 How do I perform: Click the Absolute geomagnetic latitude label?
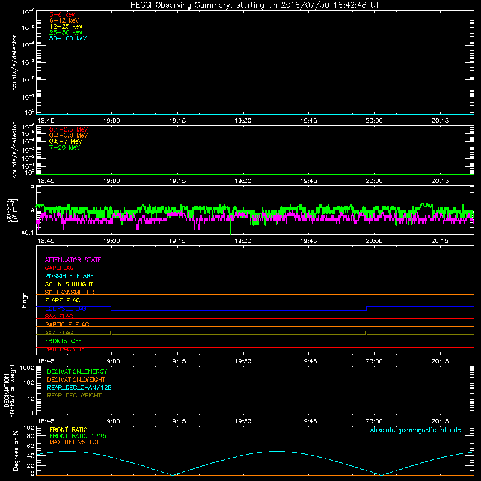415,430
